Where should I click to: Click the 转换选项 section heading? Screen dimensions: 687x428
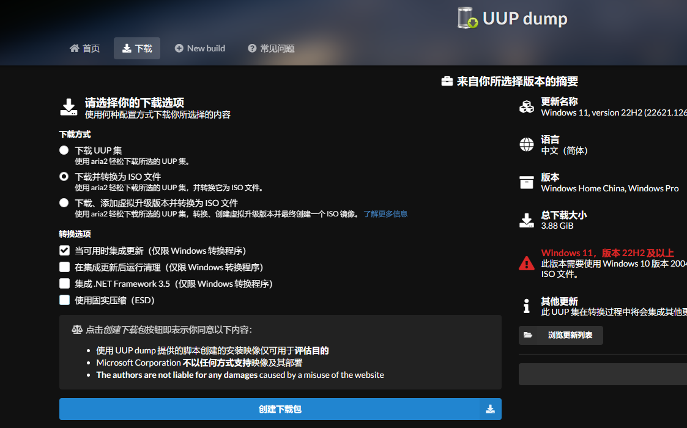75,234
